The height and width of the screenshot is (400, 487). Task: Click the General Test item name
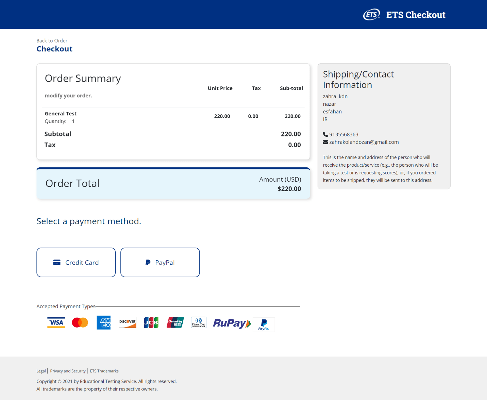coord(61,114)
